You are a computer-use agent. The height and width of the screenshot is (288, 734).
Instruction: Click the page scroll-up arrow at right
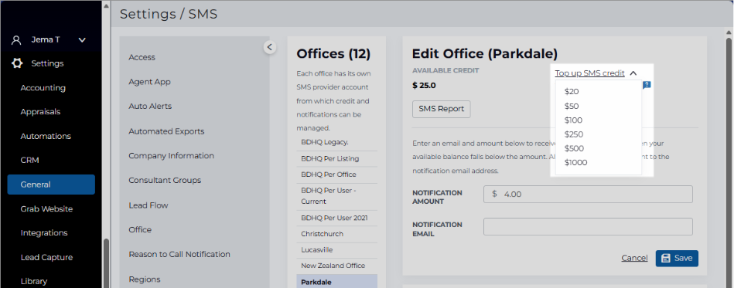click(x=729, y=32)
